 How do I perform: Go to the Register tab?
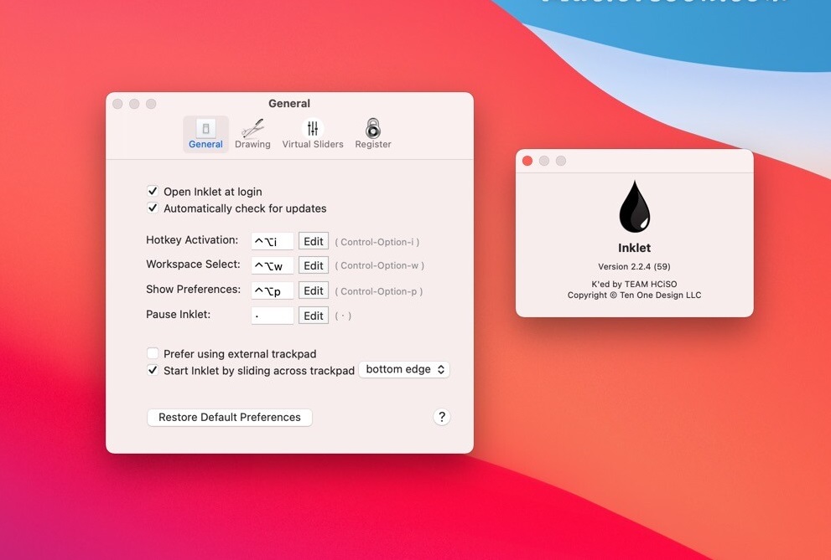pos(373,134)
